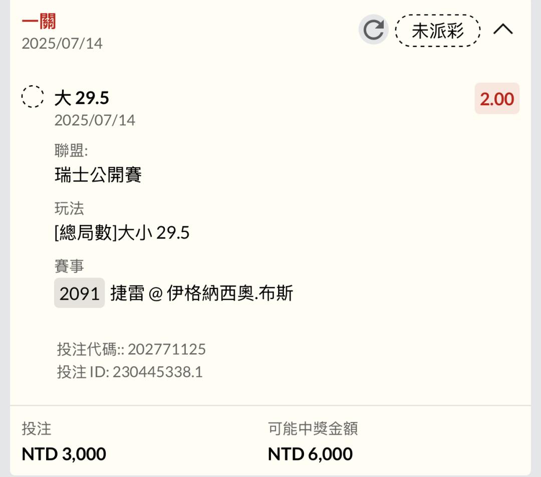Click the refresh icon beside 未派彩

click(x=374, y=30)
